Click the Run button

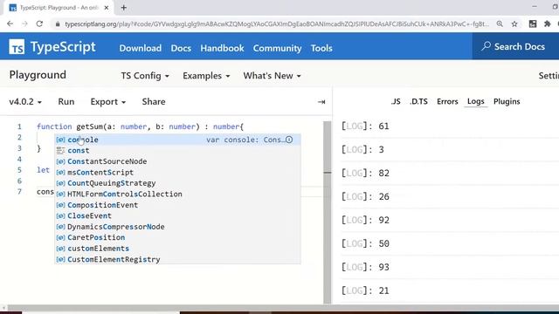(66, 102)
